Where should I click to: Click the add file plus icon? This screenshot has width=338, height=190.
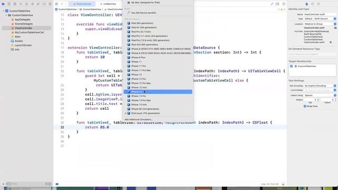click(x=3, y=184)
